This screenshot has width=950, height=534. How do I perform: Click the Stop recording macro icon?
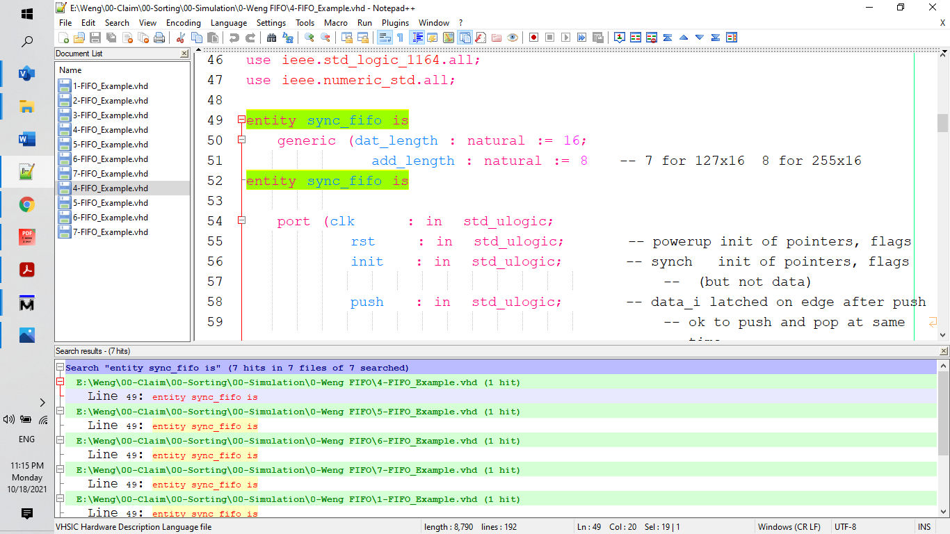(x=549, y=38)
